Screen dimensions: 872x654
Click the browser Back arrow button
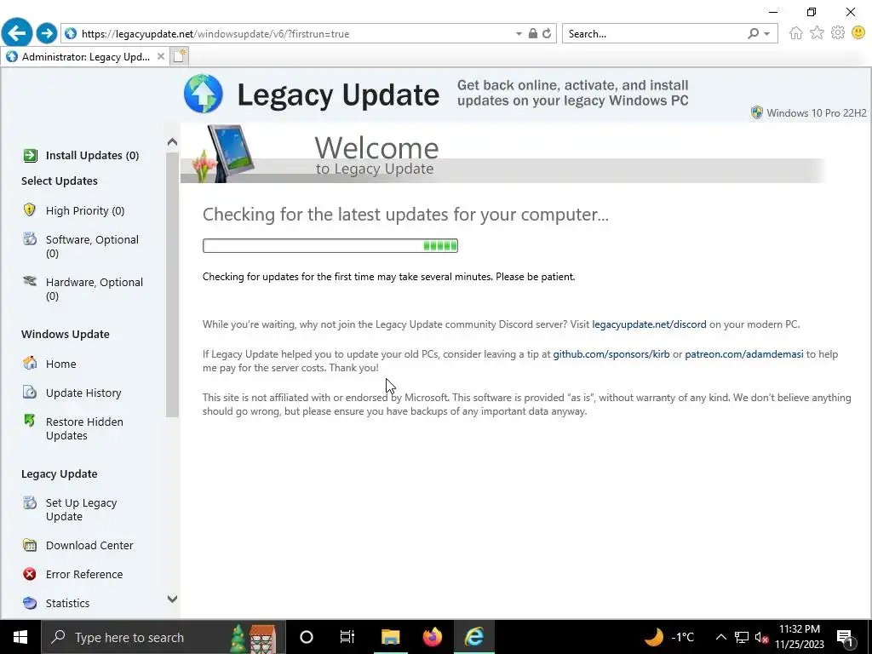coord(17,33)
